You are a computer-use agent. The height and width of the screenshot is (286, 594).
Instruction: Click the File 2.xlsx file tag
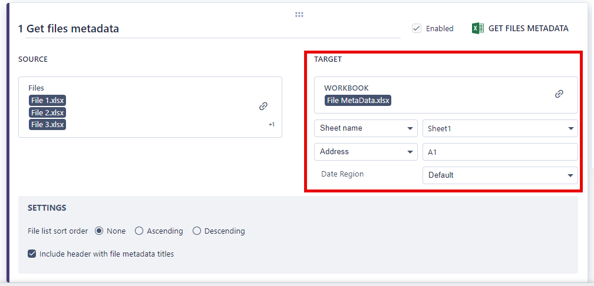pos(48,112)
